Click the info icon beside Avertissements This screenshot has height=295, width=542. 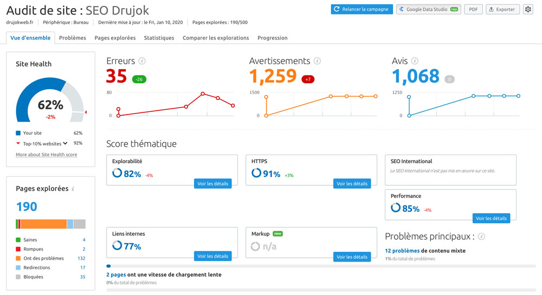(317, 61)
